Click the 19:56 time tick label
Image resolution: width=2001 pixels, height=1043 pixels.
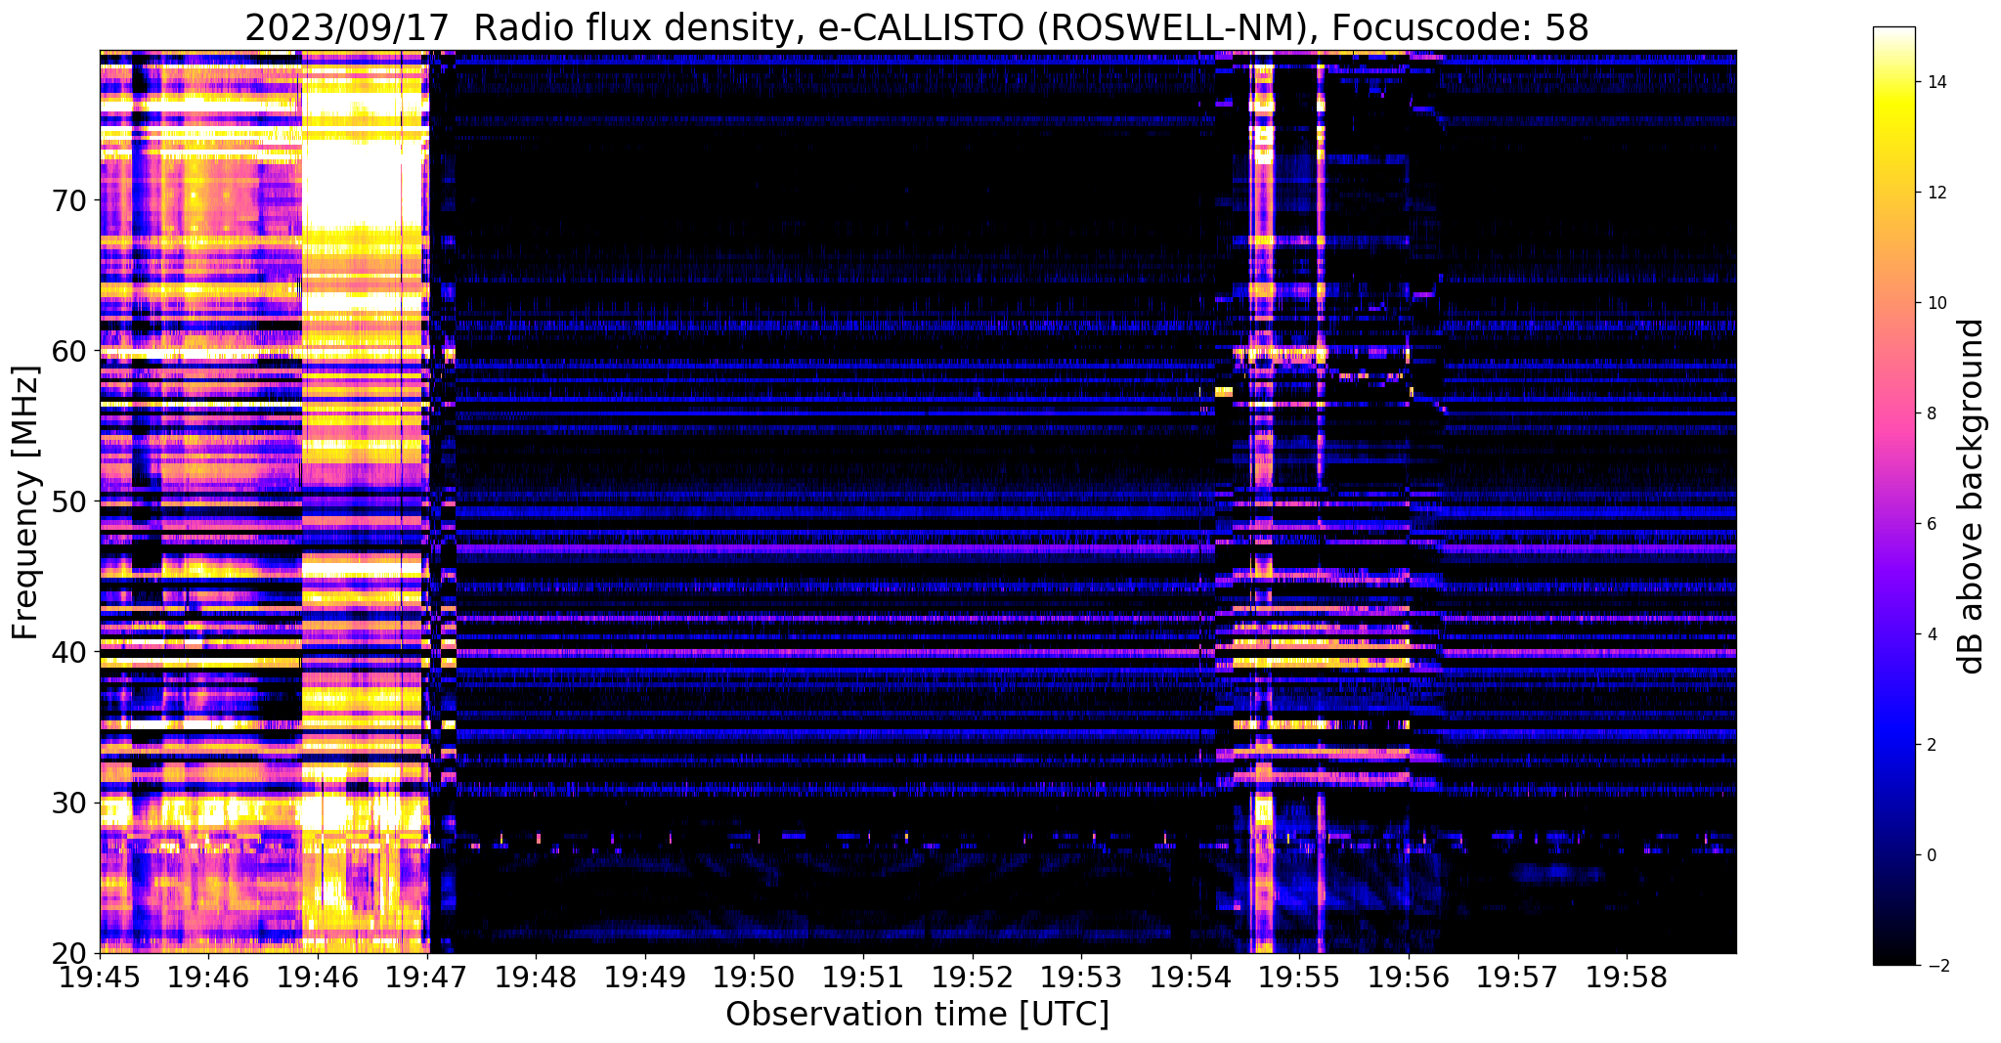pos(1409,978)
